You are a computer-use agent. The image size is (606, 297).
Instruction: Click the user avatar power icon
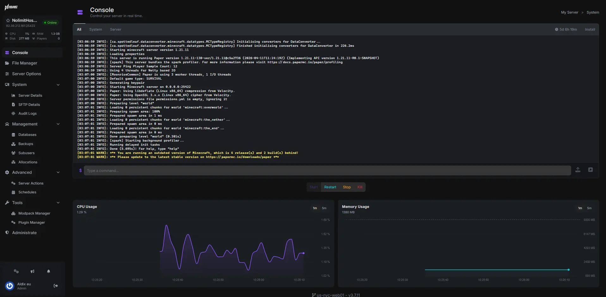10,286
